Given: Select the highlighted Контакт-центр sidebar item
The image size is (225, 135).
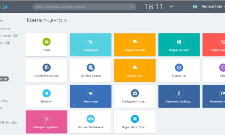Looking at the screenshot, I should point(4,79).
